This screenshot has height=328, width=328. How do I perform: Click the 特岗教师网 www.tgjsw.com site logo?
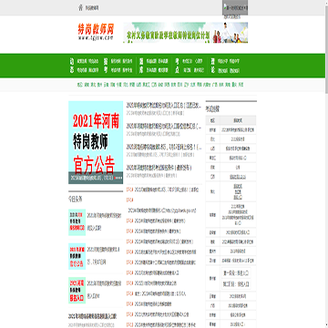(96, 33)
